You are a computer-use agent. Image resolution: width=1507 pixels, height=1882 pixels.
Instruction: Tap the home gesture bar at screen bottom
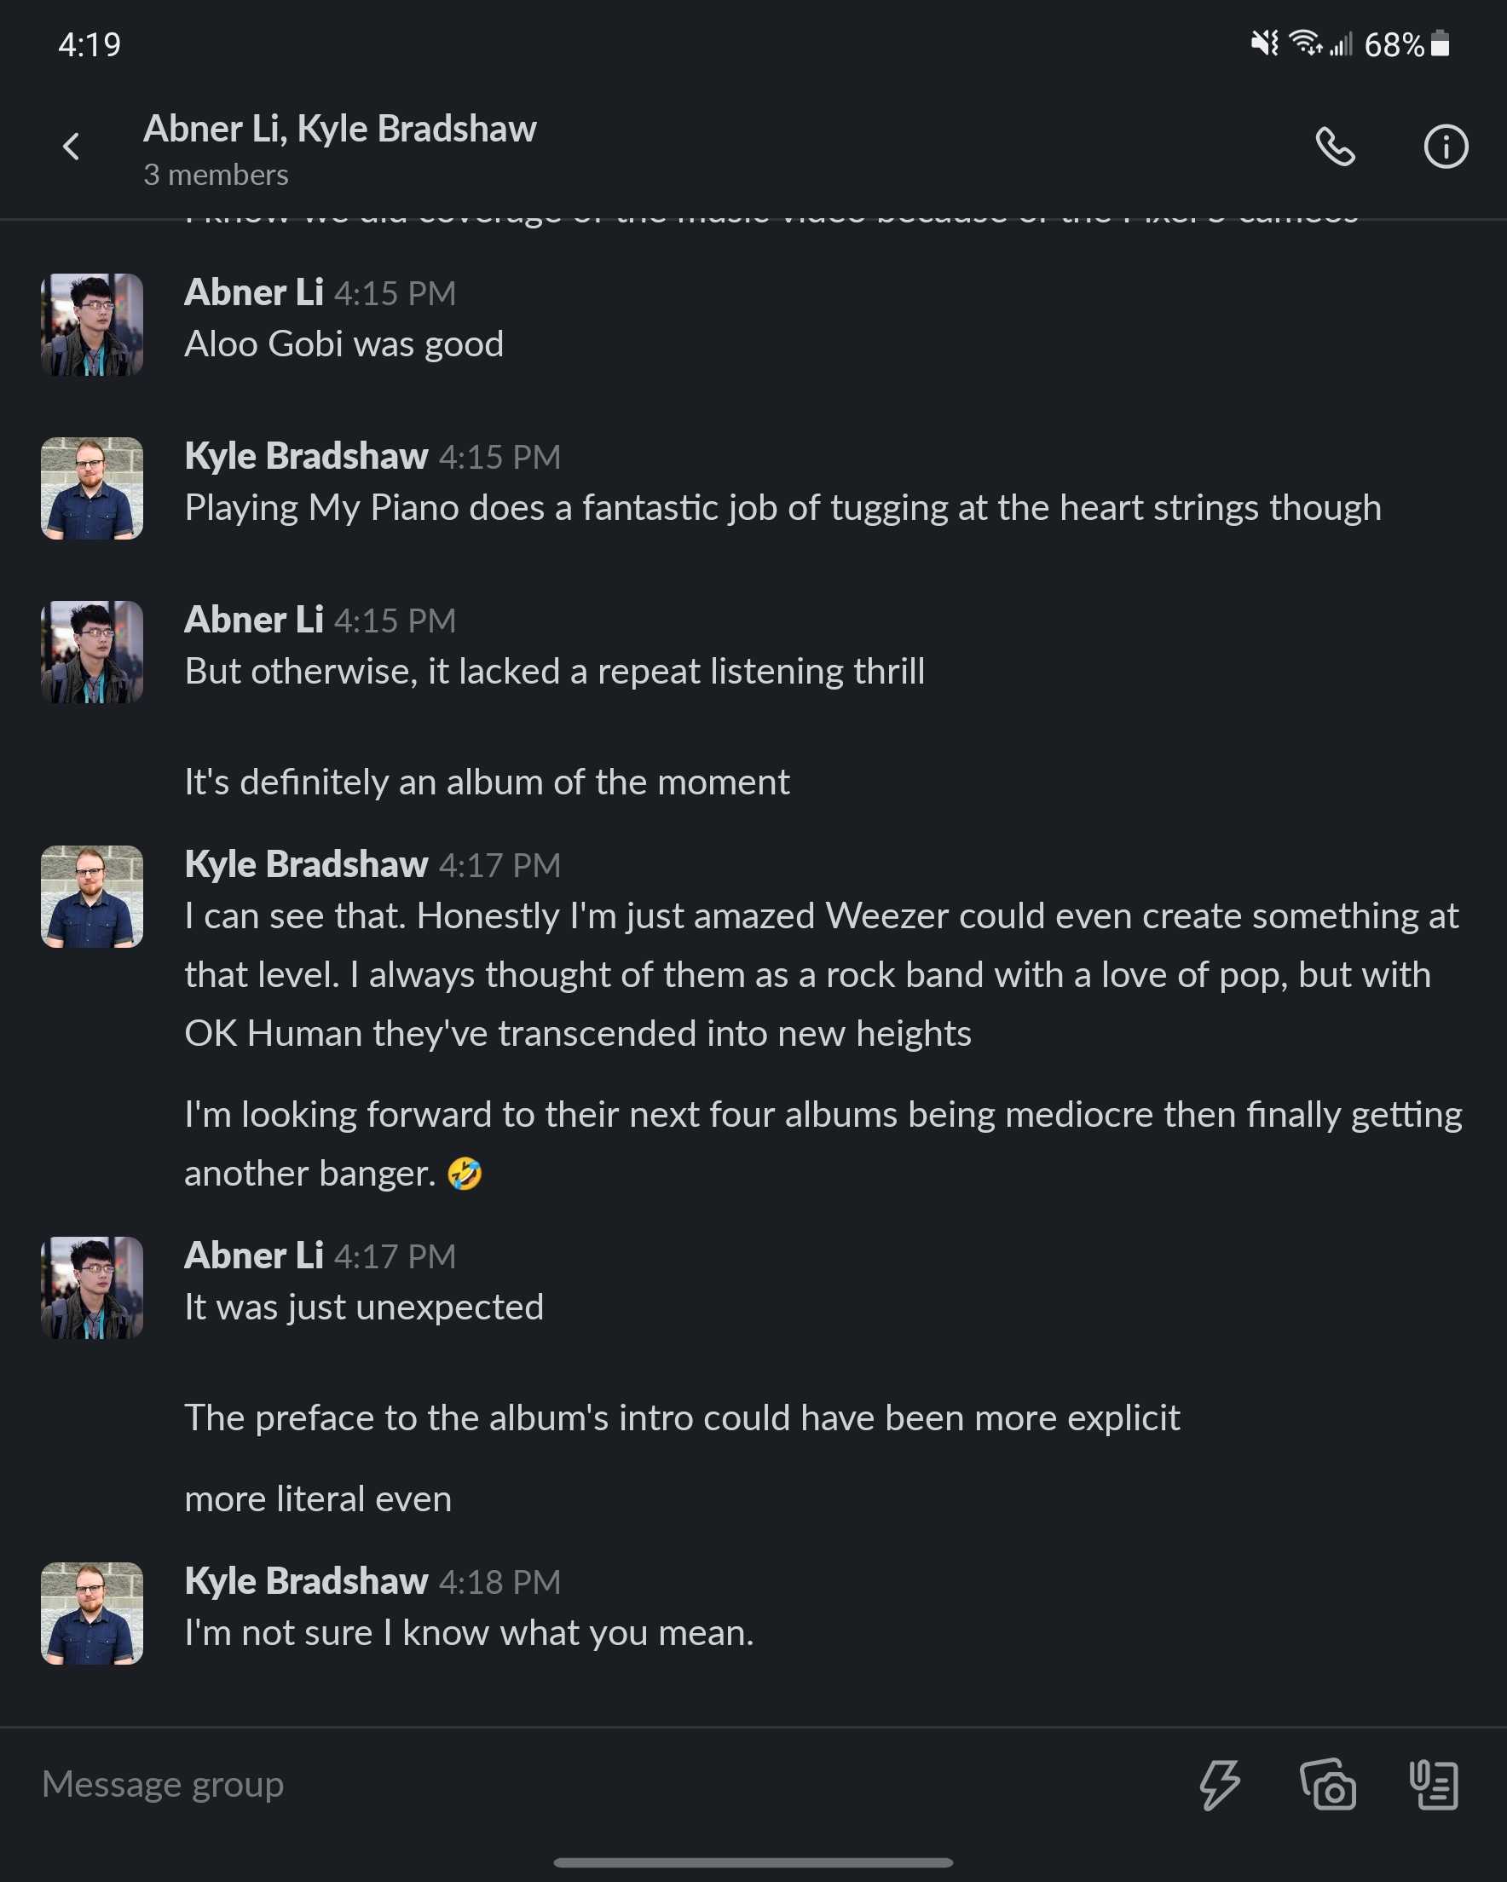pyautogui.click(x=753, y=1862)
